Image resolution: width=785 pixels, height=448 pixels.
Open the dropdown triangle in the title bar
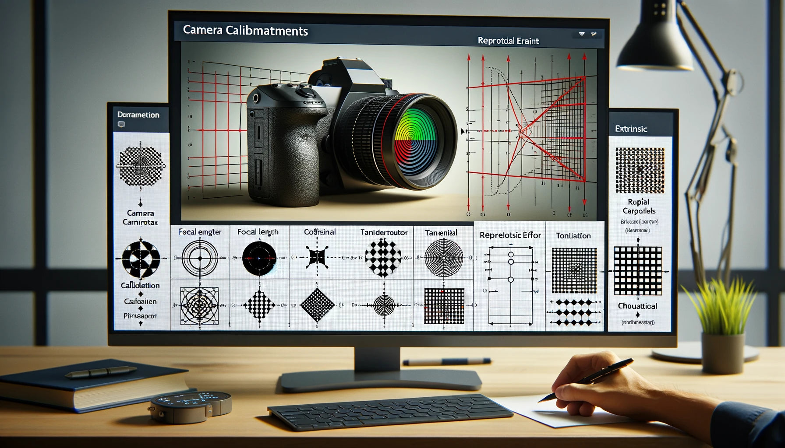pyautogui.click(x=582, y=34)
